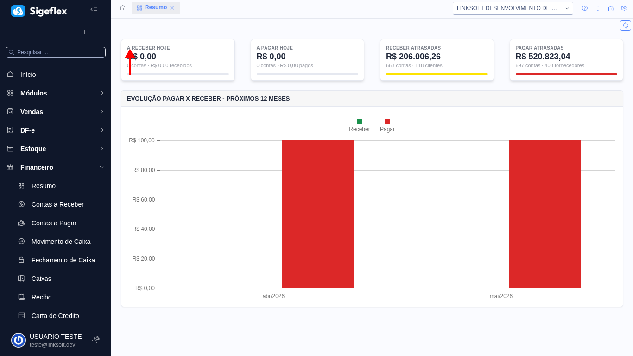Click the home breadcrumb icon
This screenshot has width=633, height=356.
(x=122, y=8)
